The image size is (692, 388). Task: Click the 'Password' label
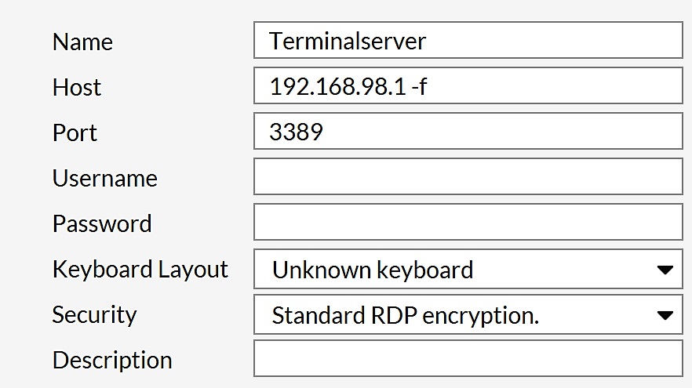[102, 223]
